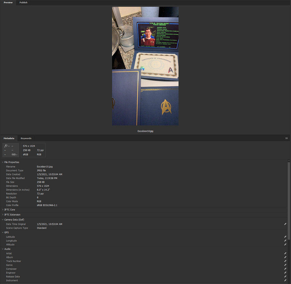Click the Album edit pencil icon

coord(285,257)
